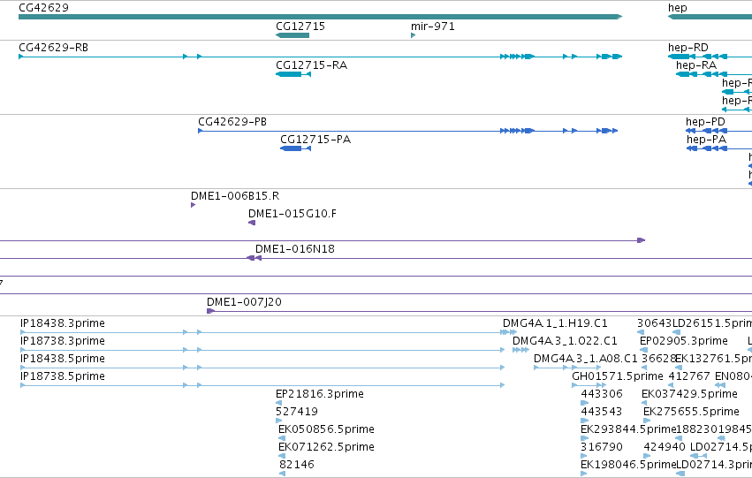Click the EK198046.5prime EST label
This screenshot has height=478, width=752.
[x=628, y=465]
